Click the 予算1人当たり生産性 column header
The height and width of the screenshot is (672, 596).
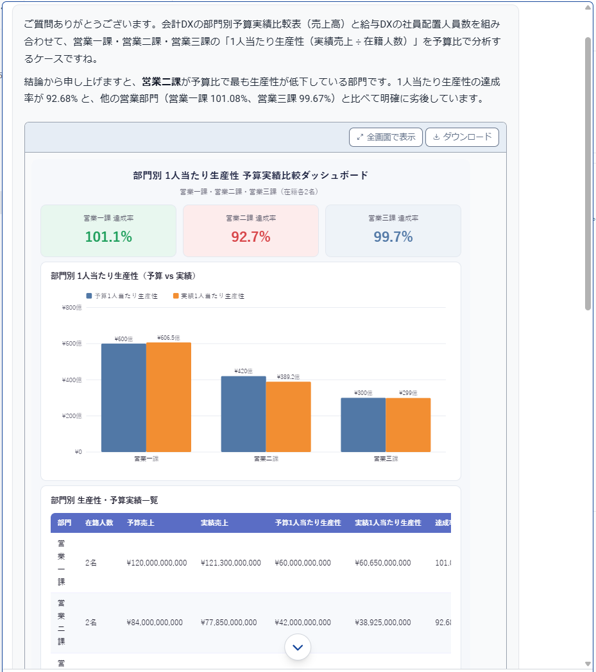click(x=308, y=523)
